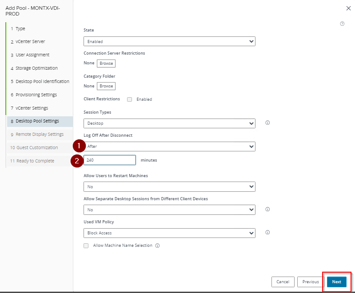Expand Allow Users to Restart Machines dropdown
This screenshot has height=293, width=355.
pos(169,186)
